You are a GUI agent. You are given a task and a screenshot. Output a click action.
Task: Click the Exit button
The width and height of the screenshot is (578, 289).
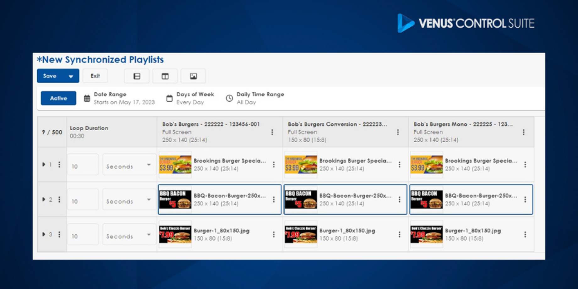pyautogui.click(x=95, y=76)
